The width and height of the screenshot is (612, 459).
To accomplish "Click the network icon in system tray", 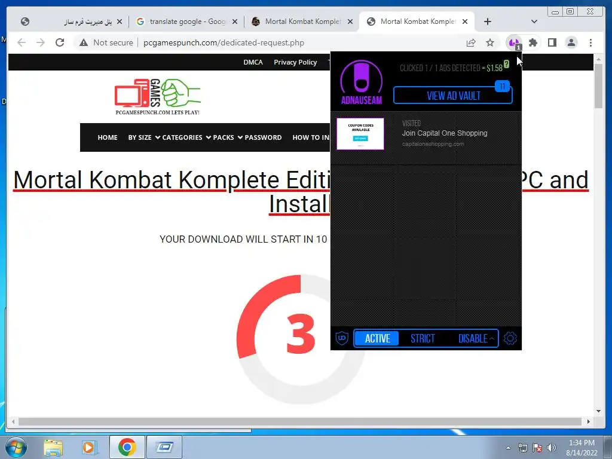I will pyautogui.click(x=522, y=448).
